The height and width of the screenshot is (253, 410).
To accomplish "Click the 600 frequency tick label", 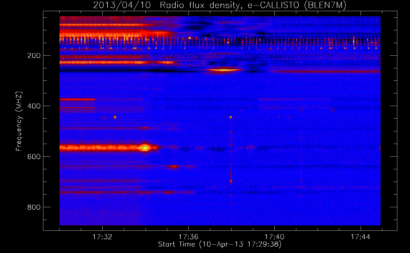I will (x=34, y=157).
